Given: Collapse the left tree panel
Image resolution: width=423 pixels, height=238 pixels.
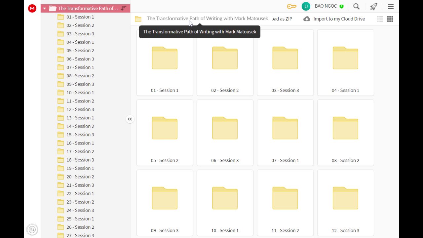Looking at the screenshot, I should pos(130,119).
